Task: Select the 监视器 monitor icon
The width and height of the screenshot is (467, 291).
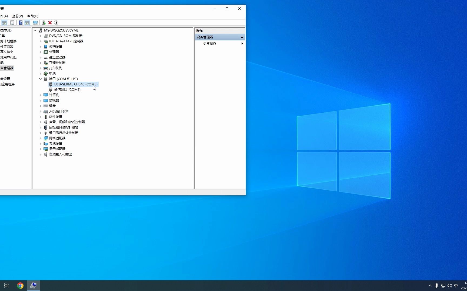Action: tap(46, 100)
